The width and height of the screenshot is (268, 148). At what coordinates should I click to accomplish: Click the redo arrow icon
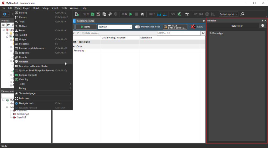click(x=78, y=33)
